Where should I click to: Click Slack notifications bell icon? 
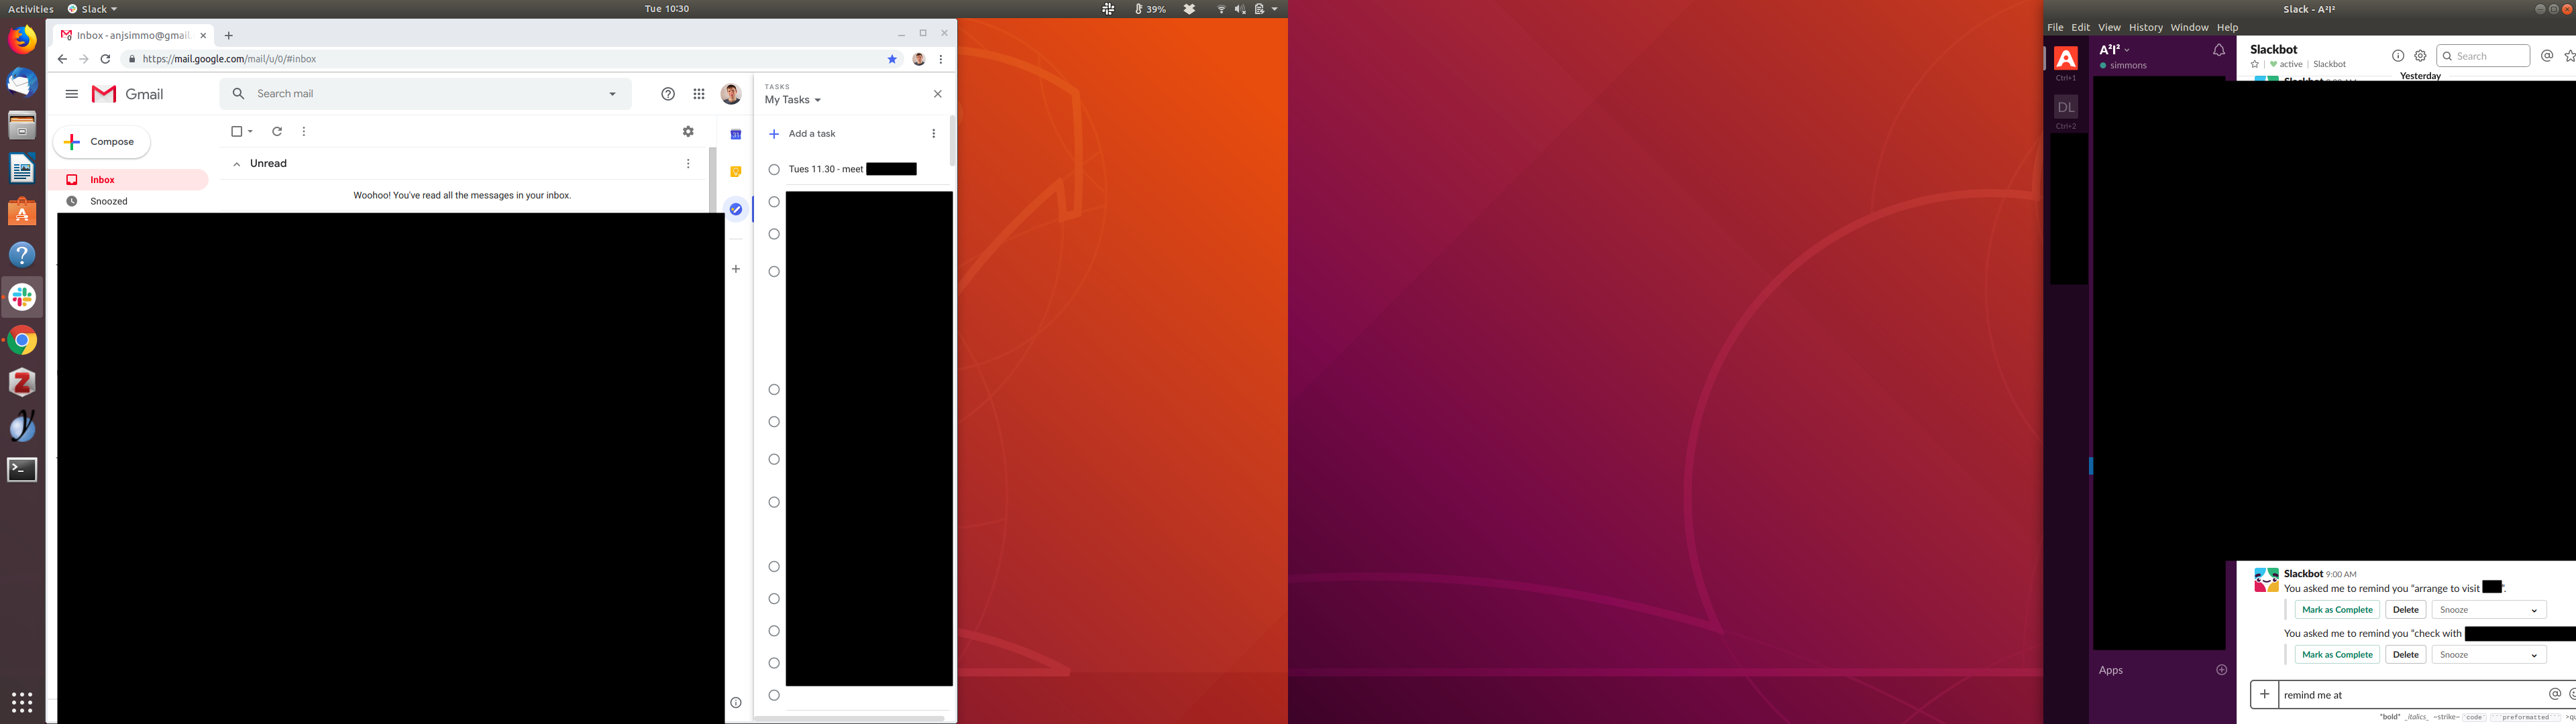click(x=2218, y=50)
